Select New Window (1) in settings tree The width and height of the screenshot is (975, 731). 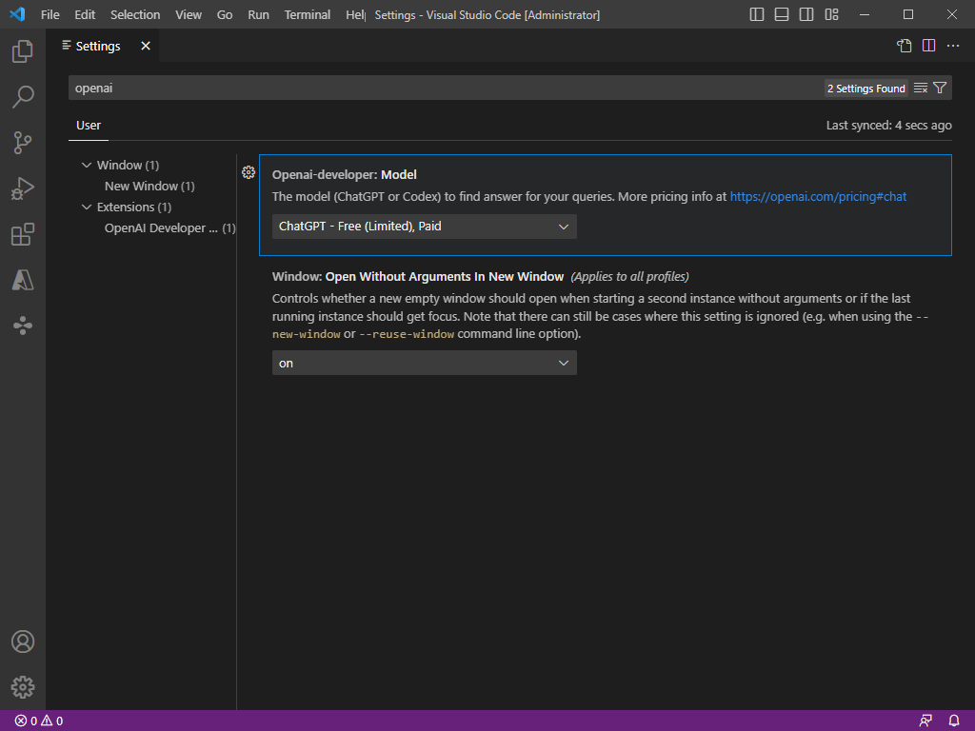[149, 186]
